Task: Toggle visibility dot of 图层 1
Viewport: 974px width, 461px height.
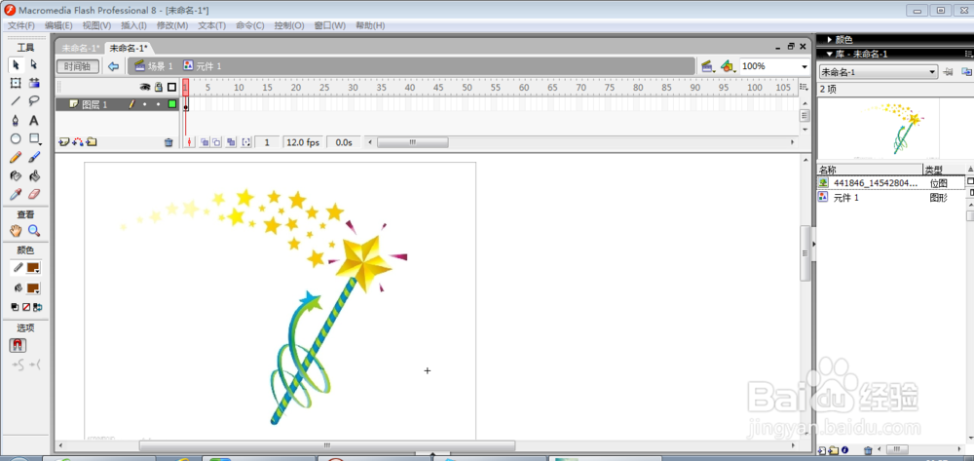Action: coord(145,104)
